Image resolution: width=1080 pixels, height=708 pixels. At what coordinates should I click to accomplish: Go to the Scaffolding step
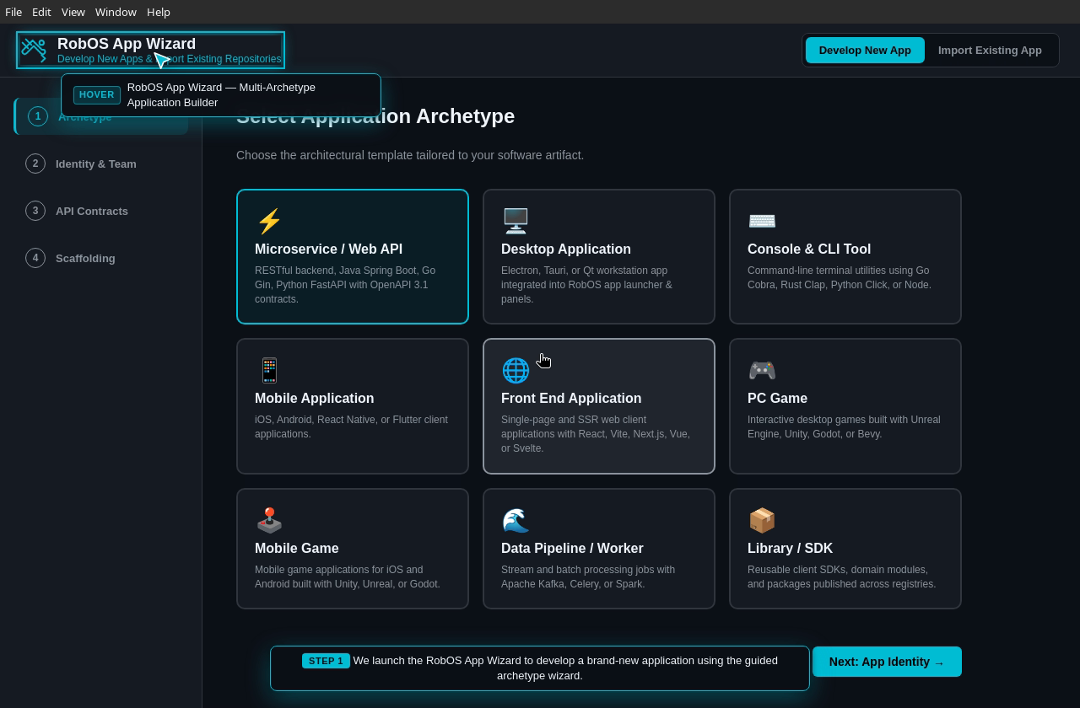(100, 258)
